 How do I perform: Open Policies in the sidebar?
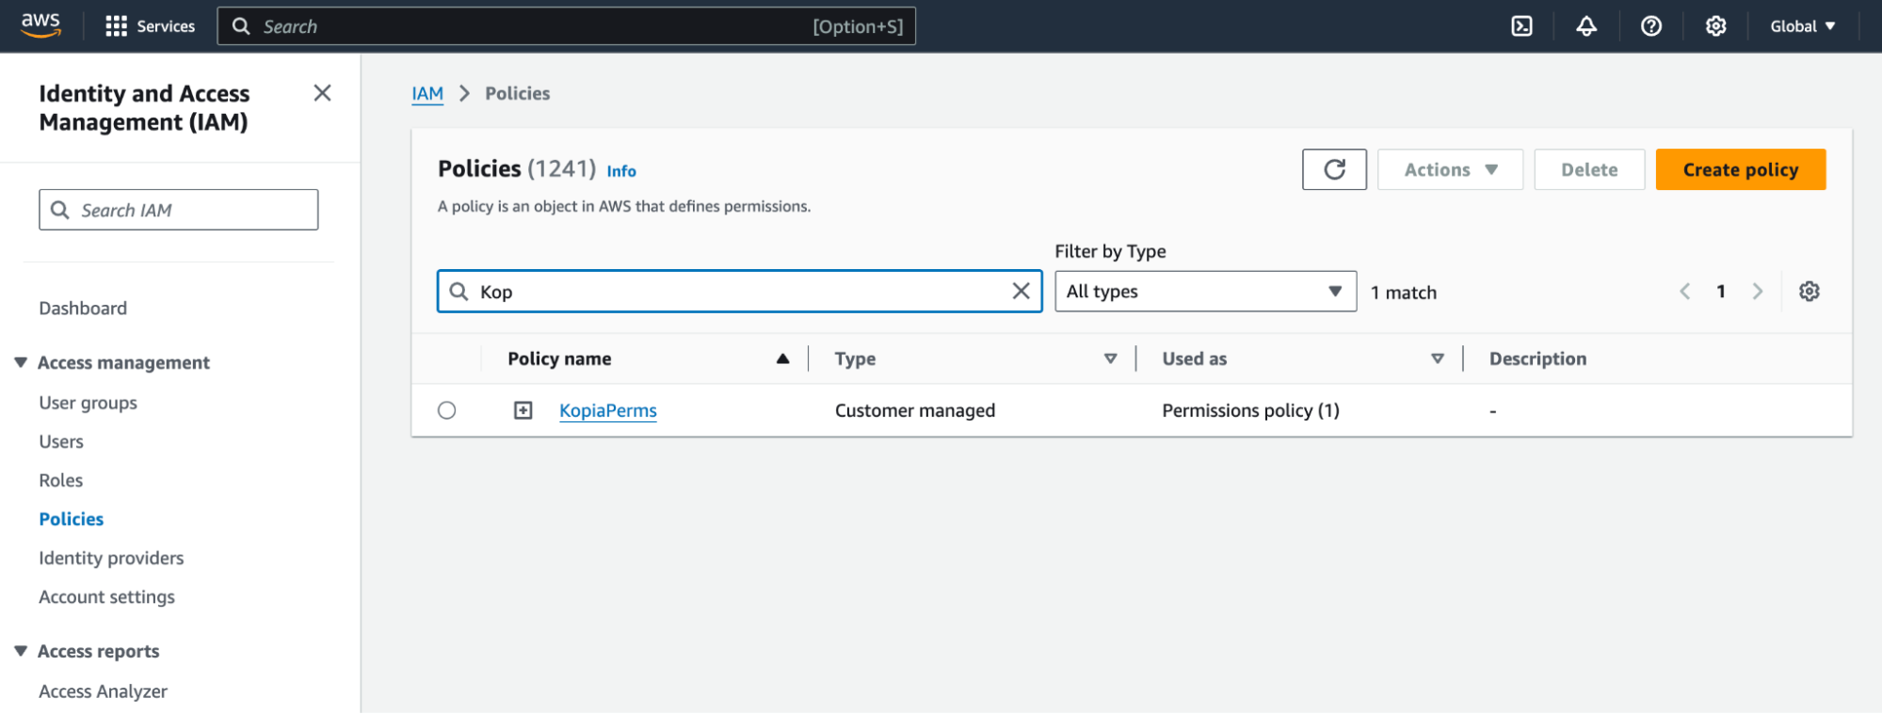click(72, 519)
